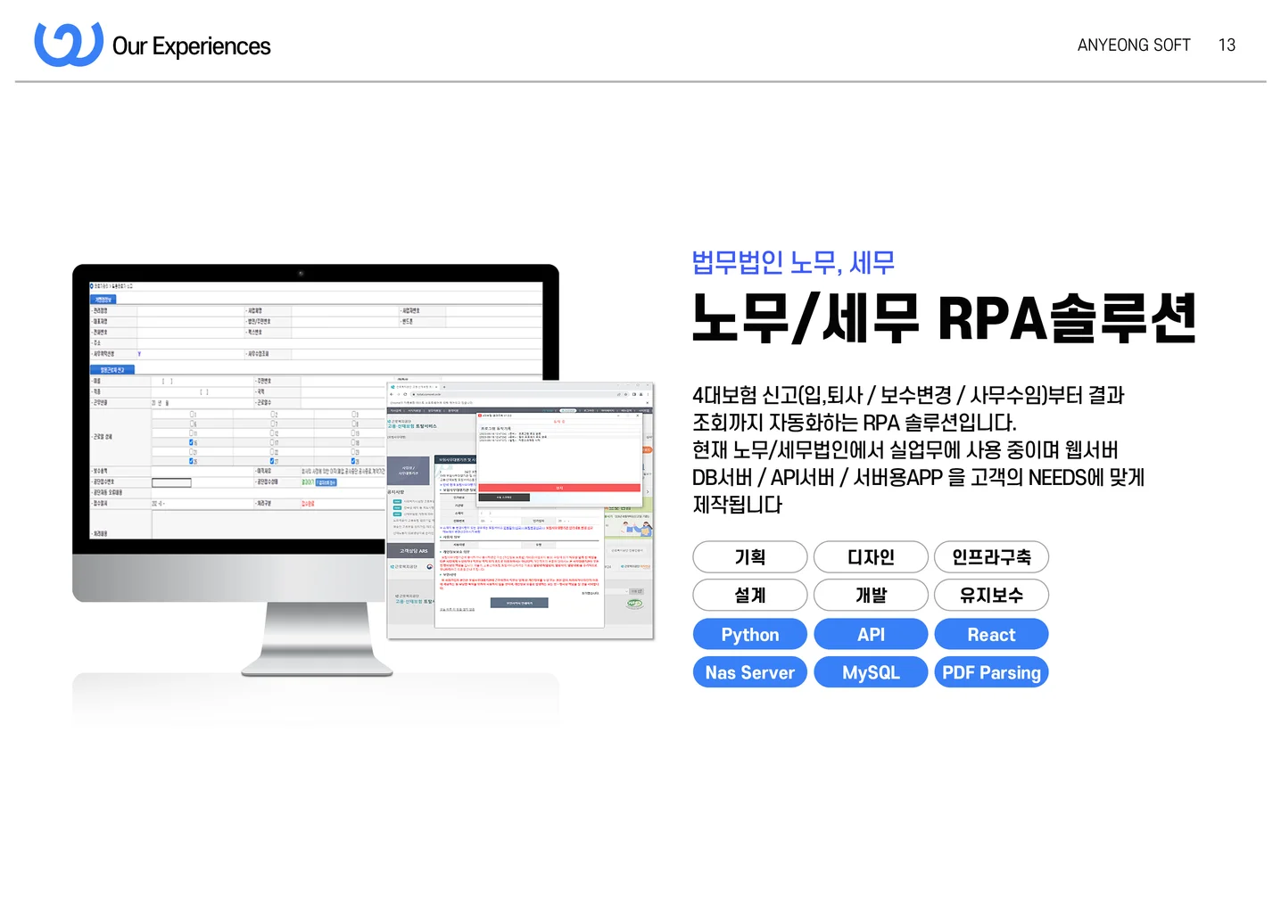Click the green certification seal at bottom right

[x=633, y=603]
